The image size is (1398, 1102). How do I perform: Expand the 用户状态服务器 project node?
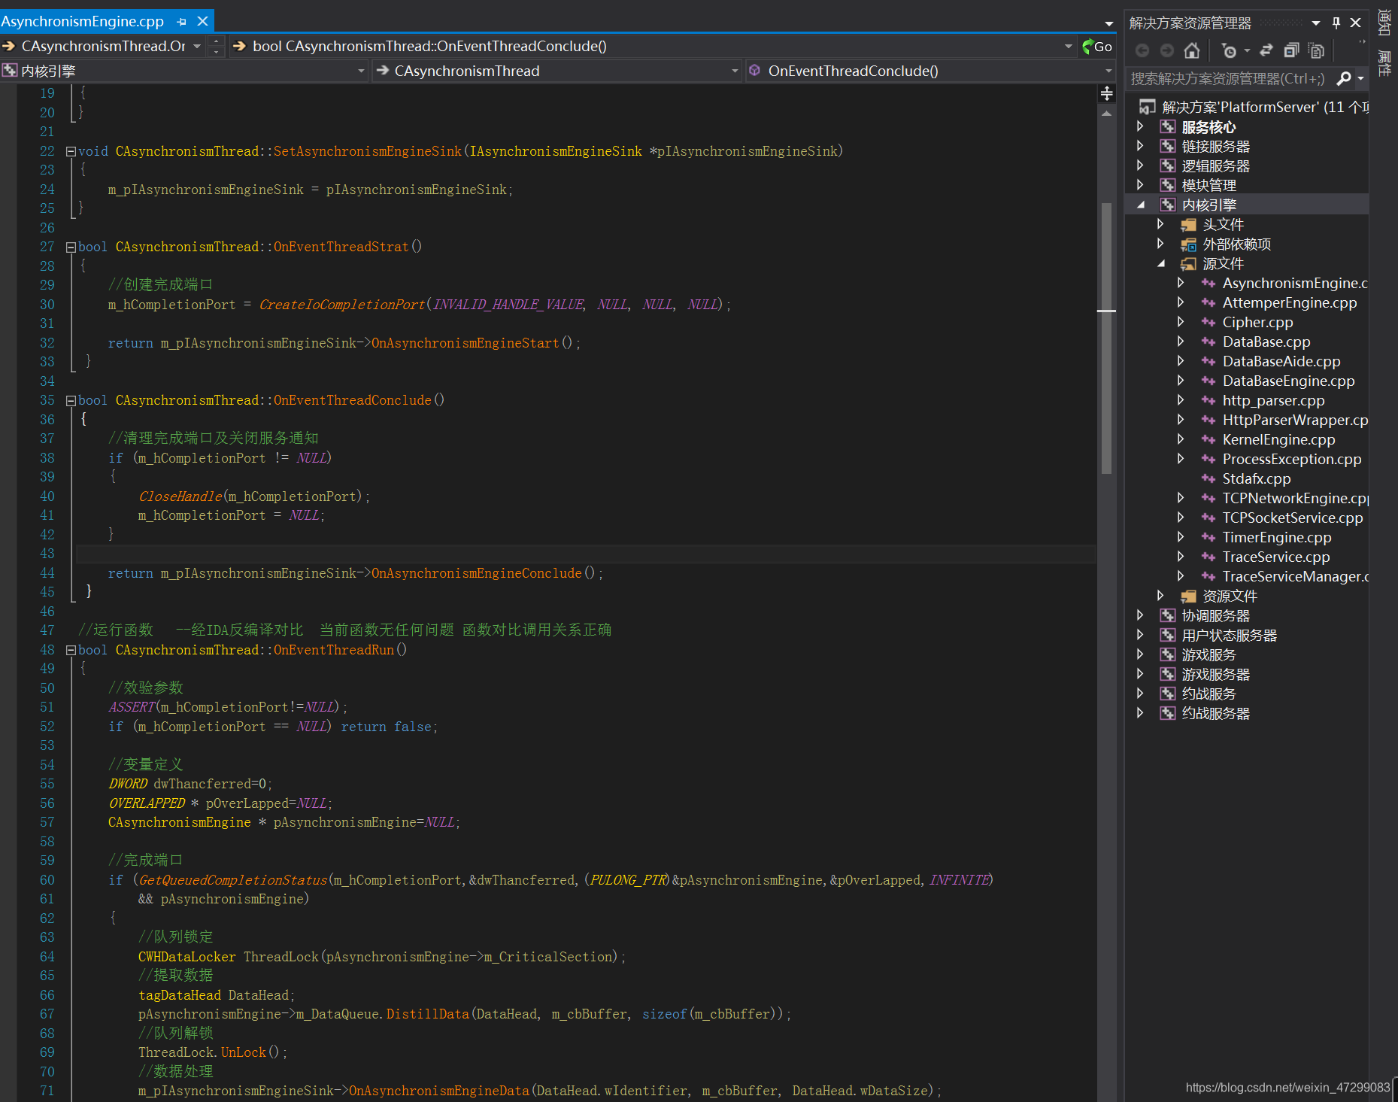(1140, 635)
